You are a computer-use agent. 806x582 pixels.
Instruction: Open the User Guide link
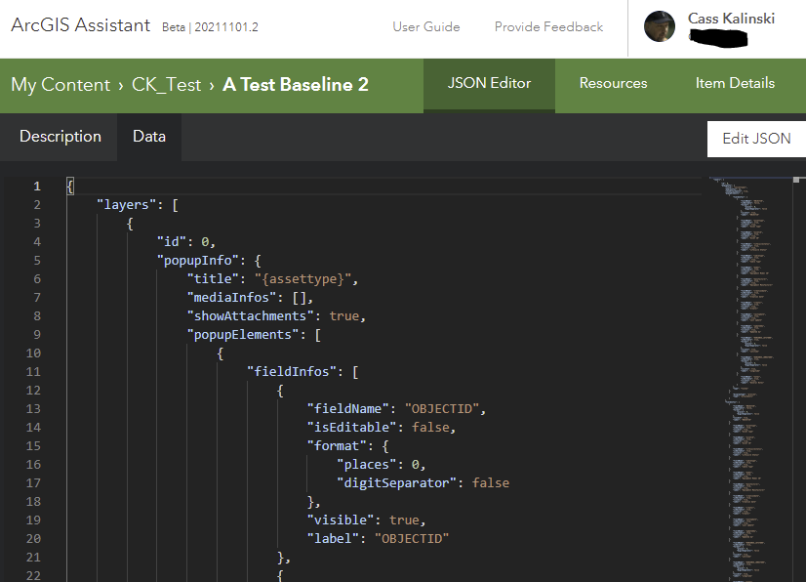coord(426,26)
